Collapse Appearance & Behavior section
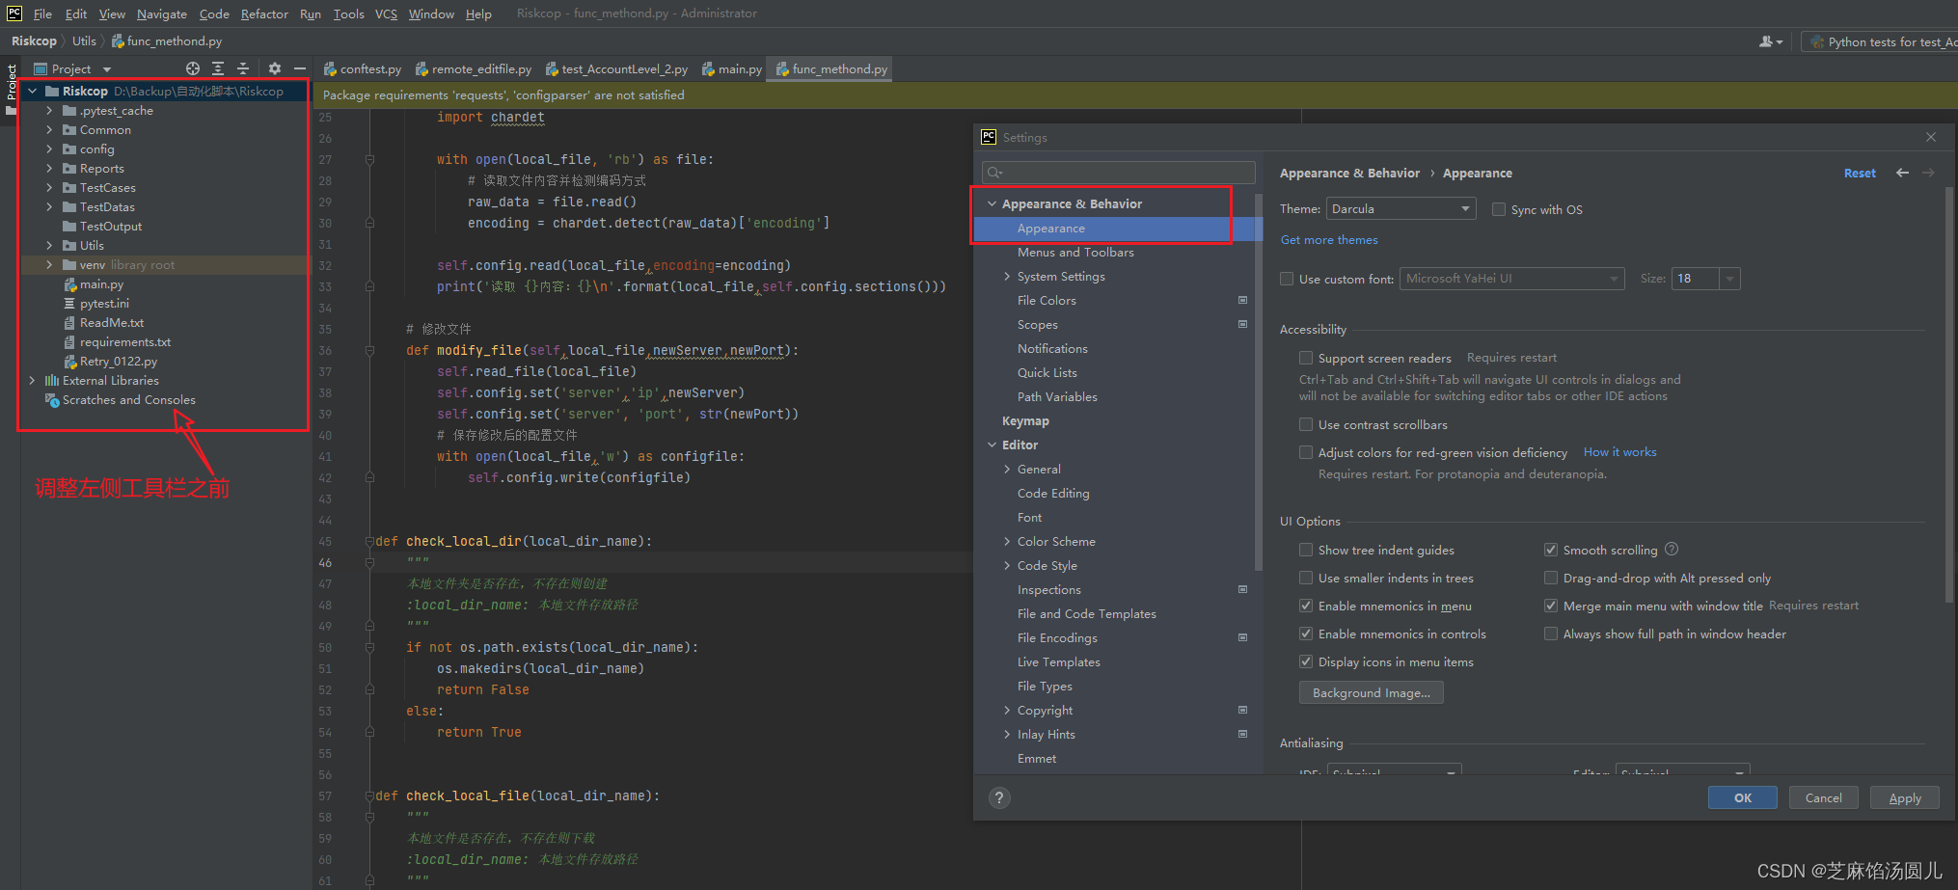Viewport: 1958px width, 890px height. click(992, 203)
